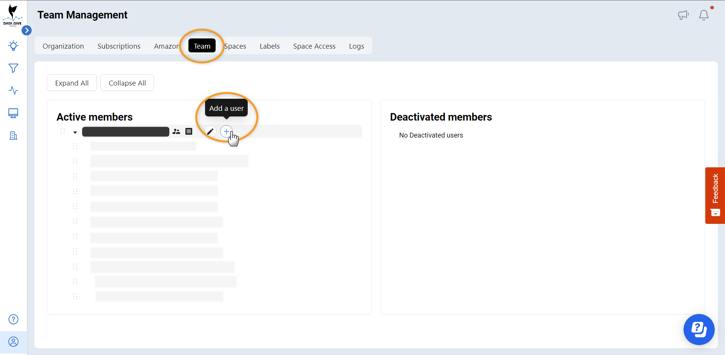Open the help question mark icon
Screen dimensions: 725x355
pyautogui.click(x=13, y=320)
